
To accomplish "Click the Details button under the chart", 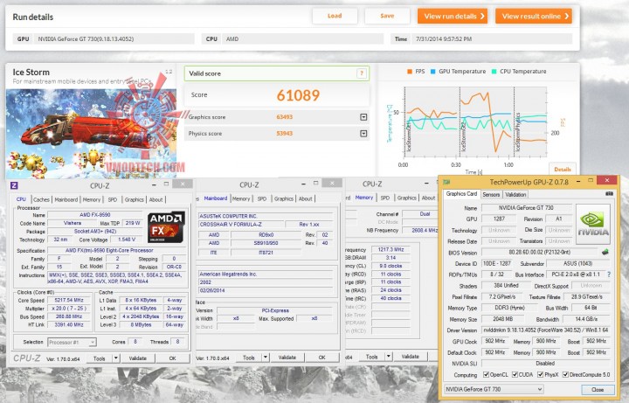I will click(563, 169).
